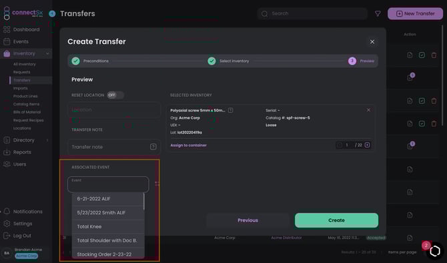Open Requests submenu item
447x263 pixels.
tap(21, 72)
